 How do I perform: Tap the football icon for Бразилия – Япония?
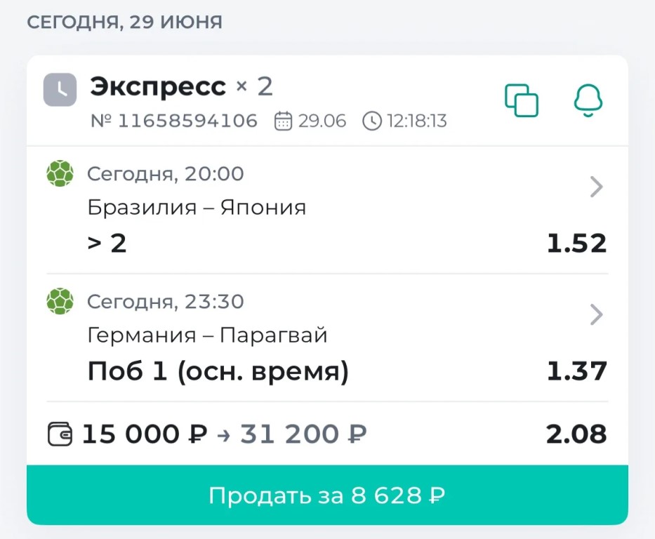pyautogui.click(x=60, y=173)
